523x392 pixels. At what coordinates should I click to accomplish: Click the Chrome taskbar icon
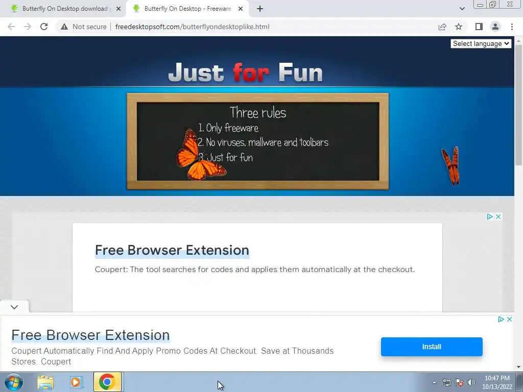click(x=107, y=382)
